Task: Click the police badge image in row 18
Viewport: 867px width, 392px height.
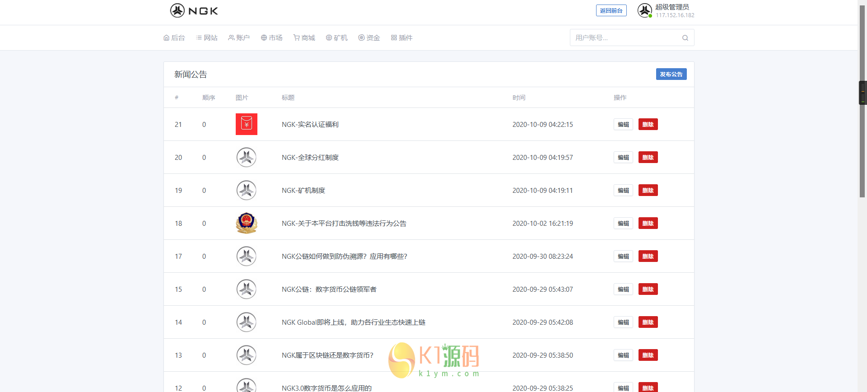Action: [247, 223]
